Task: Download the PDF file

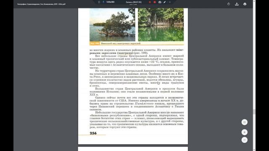Action: point(237,4)
